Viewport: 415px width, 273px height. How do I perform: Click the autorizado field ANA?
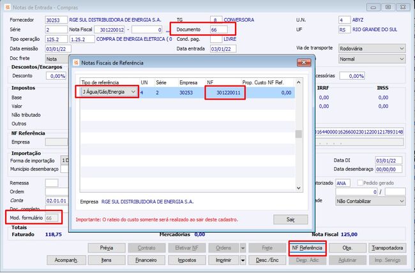(x=343, y=183)
